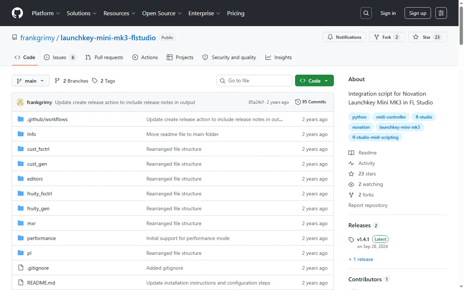
Task: Open the launchkey-mini-mk3-flstudio repository link
Action: 108,37
